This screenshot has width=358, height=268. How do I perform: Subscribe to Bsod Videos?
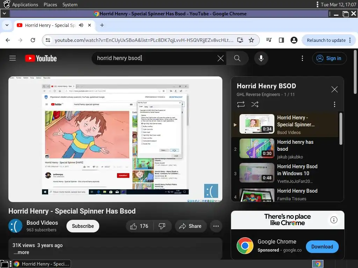(x=83, y=226)
